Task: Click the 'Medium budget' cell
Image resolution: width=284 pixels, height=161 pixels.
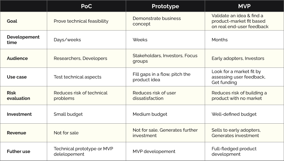Action: click(x=150, y=114)
